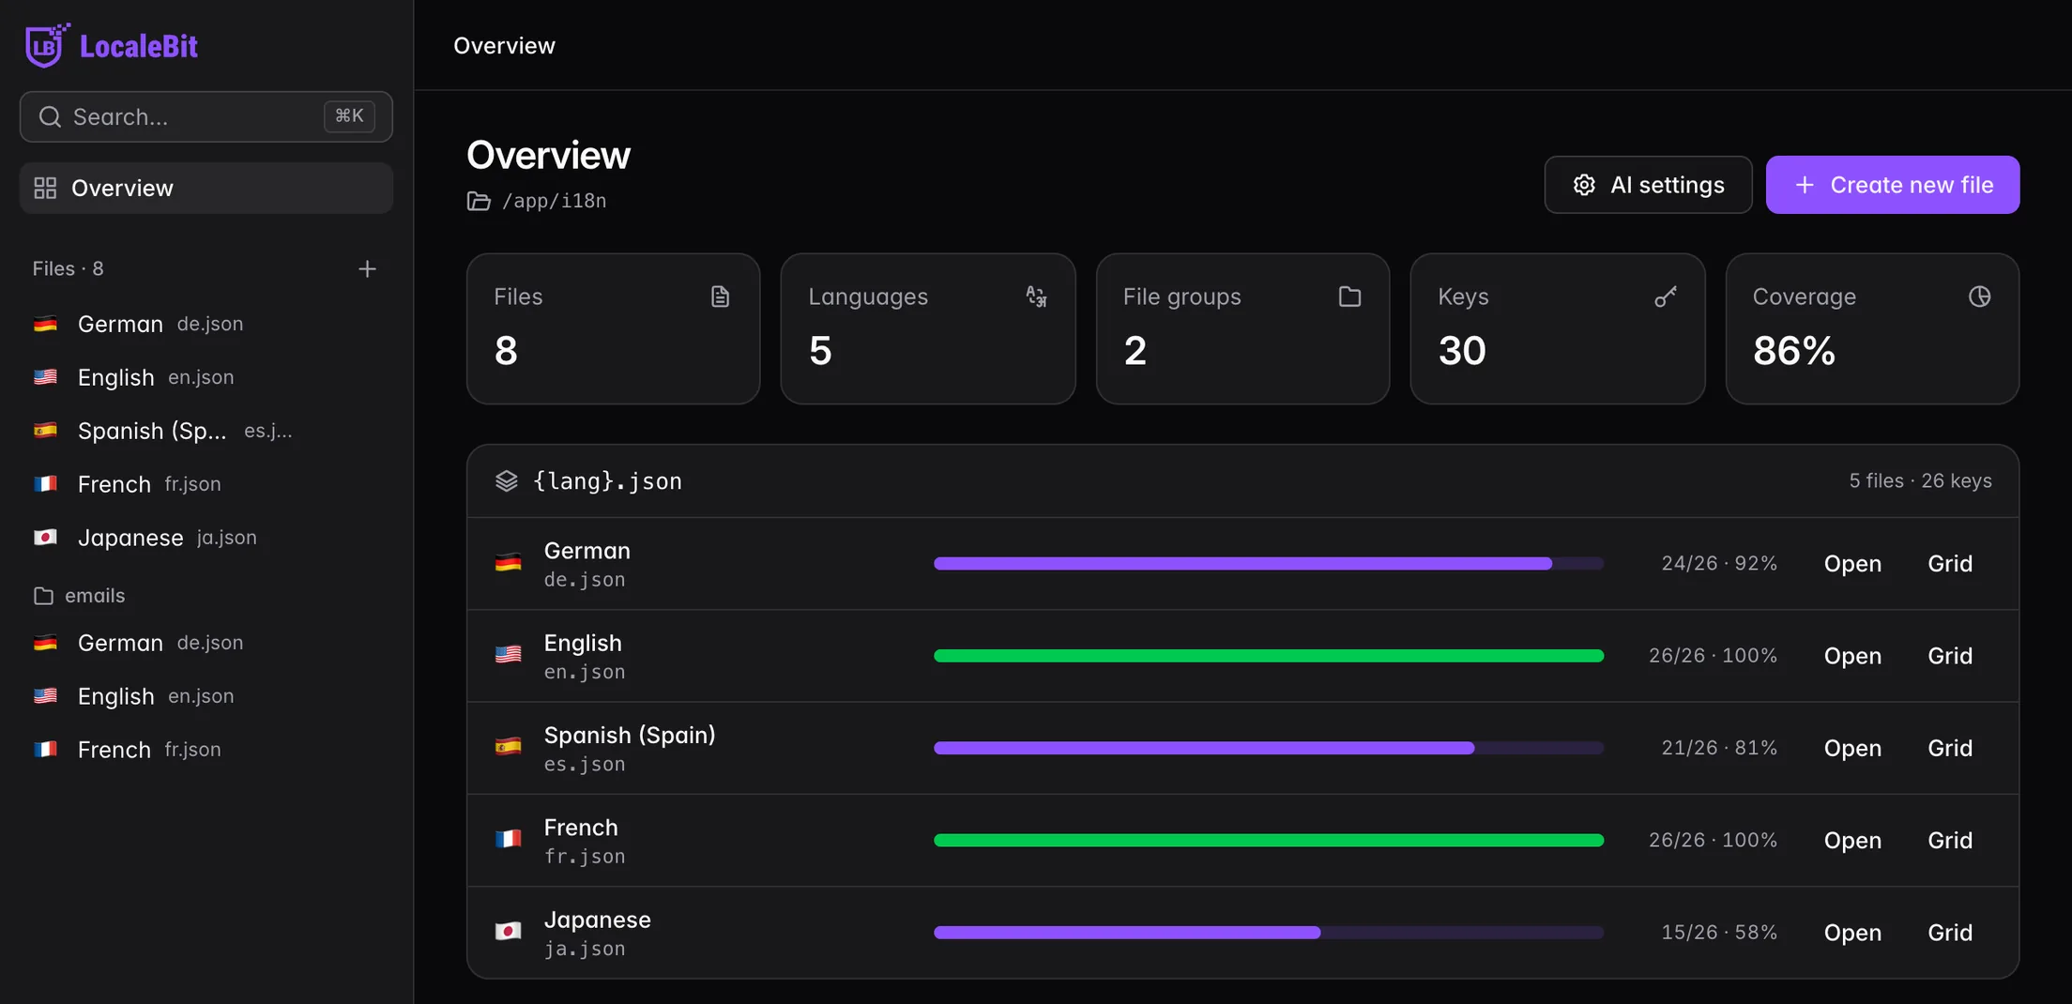Screen dimensions: 2072x1004
Task: Click the magnifier icon in the search box
Action: point(50,116)
